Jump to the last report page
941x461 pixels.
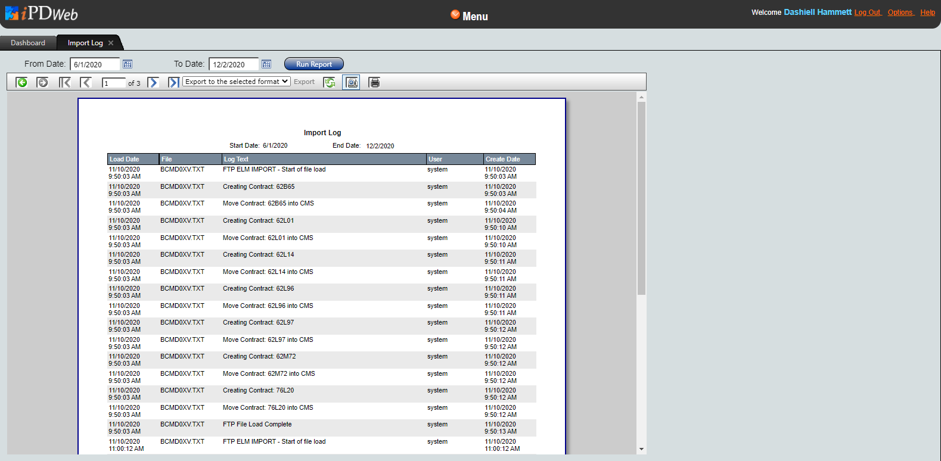173,82
